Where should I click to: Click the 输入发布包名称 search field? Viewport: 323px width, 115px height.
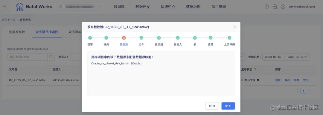tap(28, 57)
